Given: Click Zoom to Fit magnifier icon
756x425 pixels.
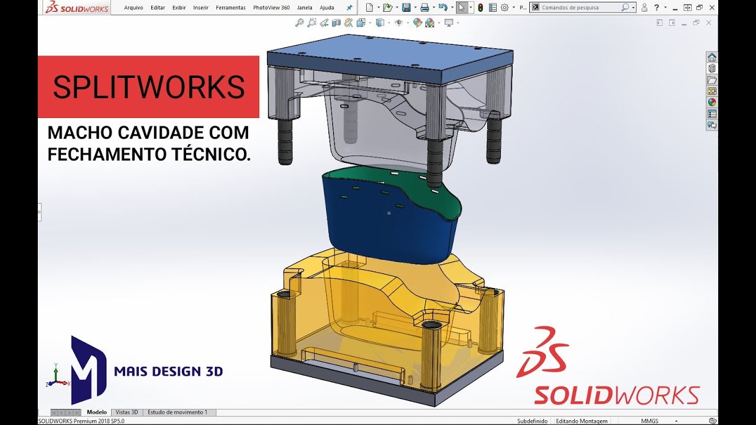Looking at the screenshot, I should (299, 22).
